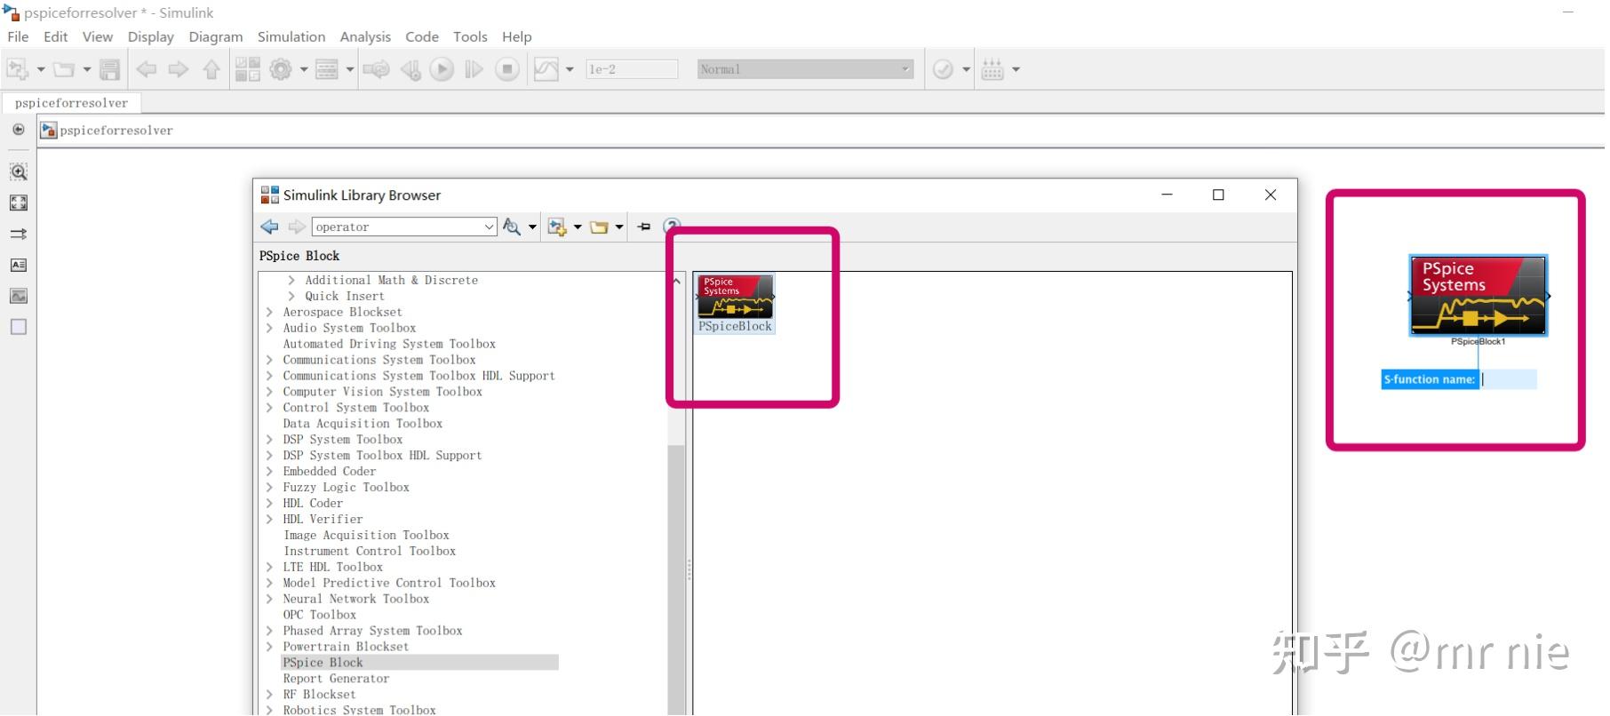Open the Simulation Data Inspector icon
The height and width of the screenshot is (716, 1610).
(x=546, y=69)
